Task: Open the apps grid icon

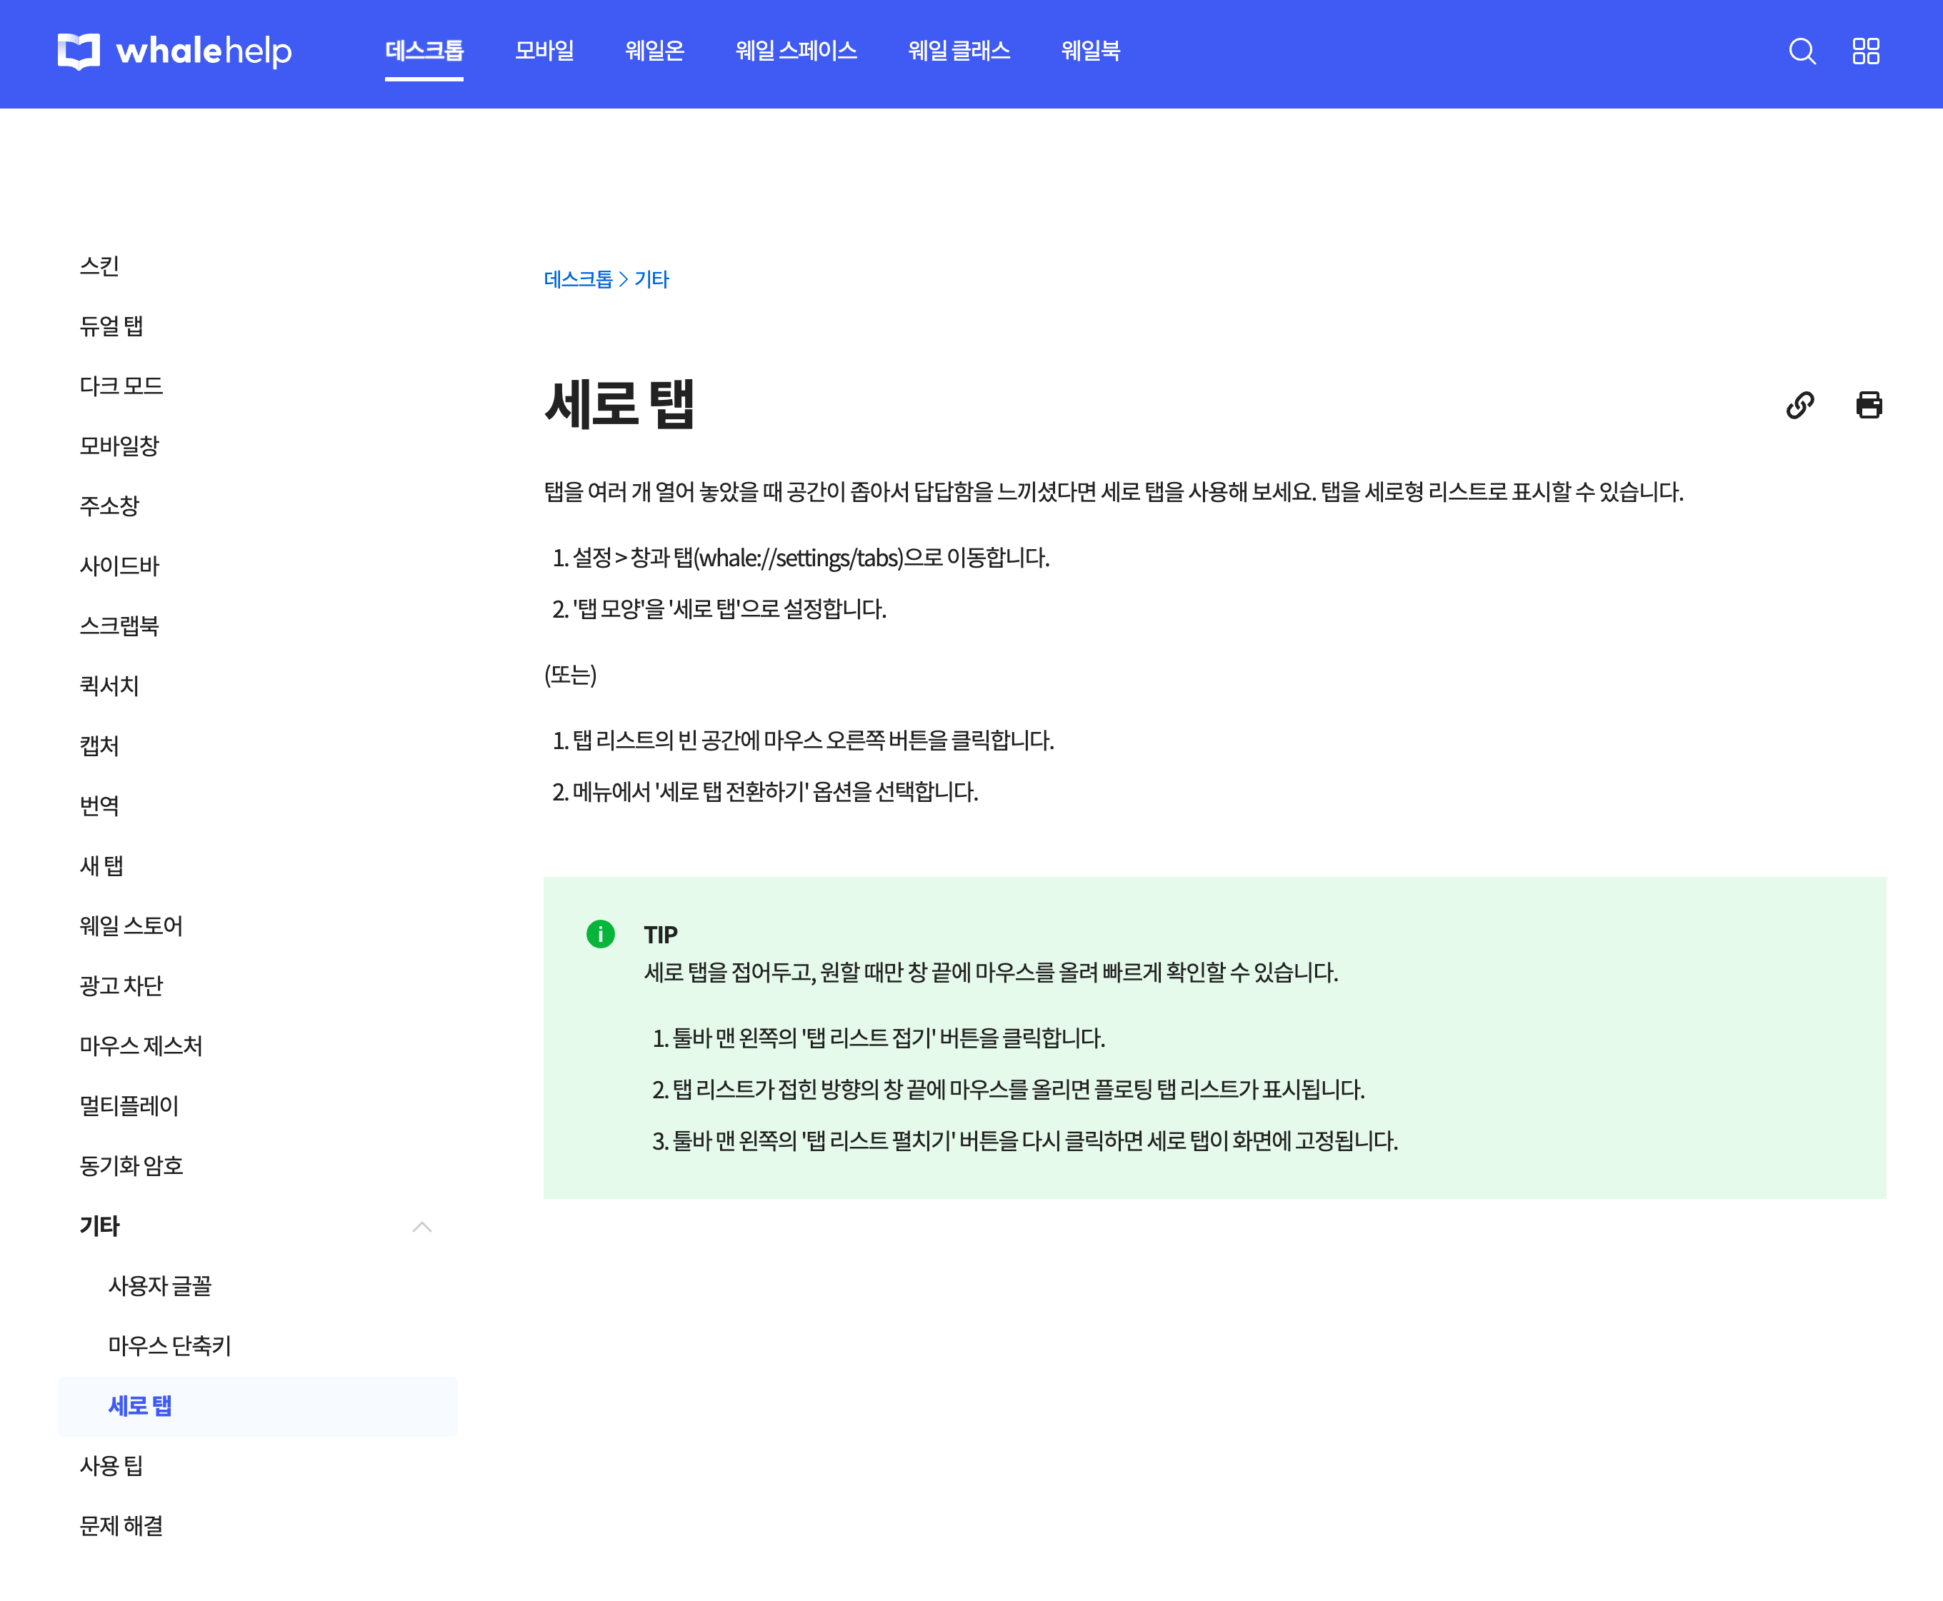Action: coord(1866,51)
